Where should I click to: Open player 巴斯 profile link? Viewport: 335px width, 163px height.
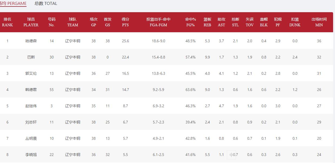coord(31,57)
